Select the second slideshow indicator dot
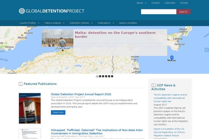The image size is (209, 139). tap(100, 76)
